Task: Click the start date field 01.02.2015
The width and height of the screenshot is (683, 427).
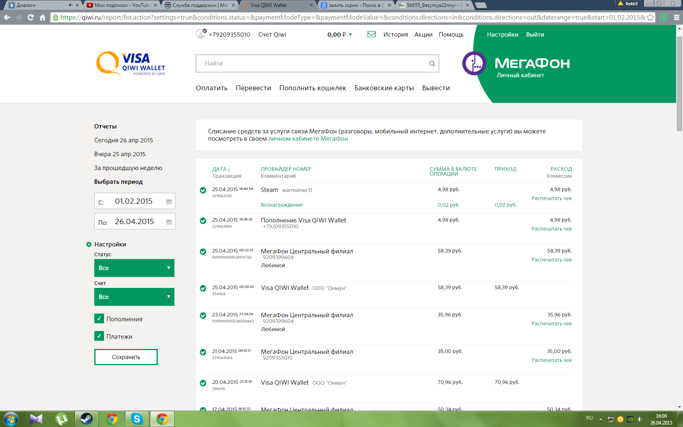Action: [135, 201]
